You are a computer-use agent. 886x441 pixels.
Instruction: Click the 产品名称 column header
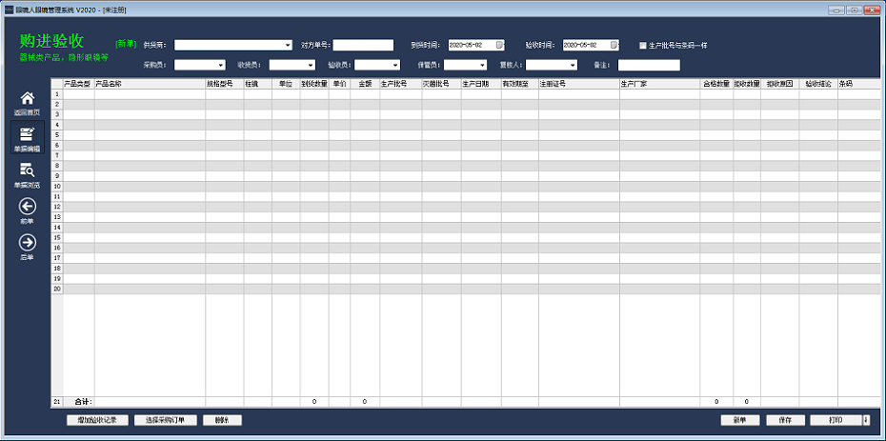(149, 84)
